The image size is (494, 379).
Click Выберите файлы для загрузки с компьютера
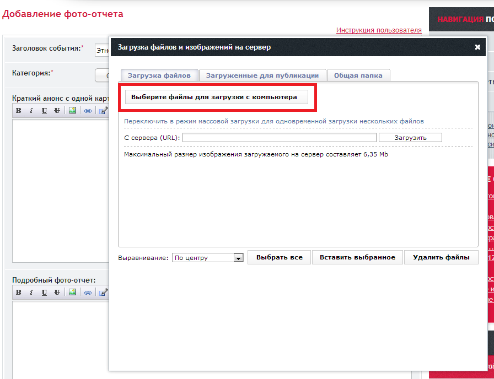(x=214, y=97)
